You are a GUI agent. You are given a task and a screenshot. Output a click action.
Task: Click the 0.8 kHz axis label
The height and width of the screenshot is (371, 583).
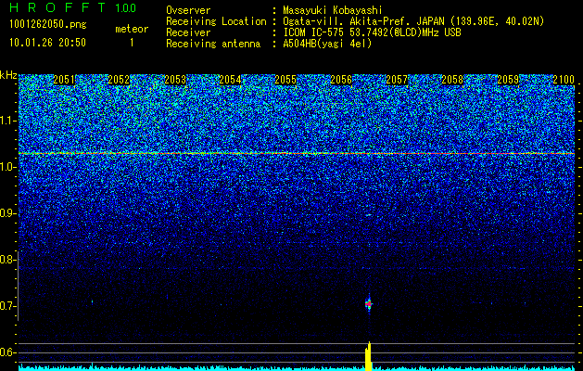tap(8, 260)
